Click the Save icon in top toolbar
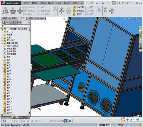 (x=97, y=3)
